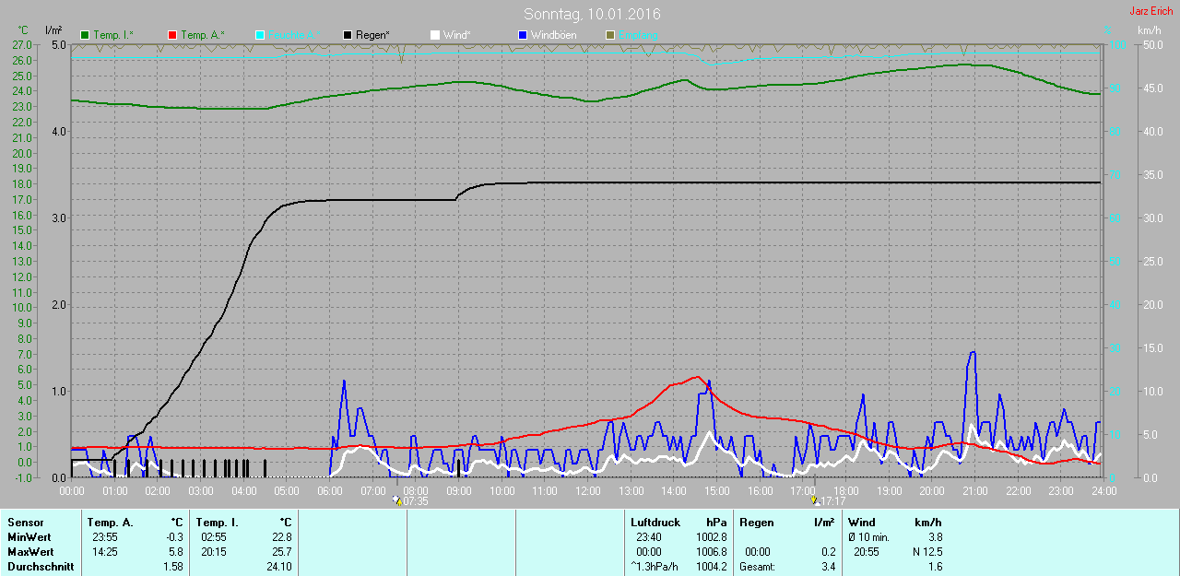Viewport: 1180px width, 576px height.
Task: Click the black Regen legend square
Action: [x=348, y=35]
